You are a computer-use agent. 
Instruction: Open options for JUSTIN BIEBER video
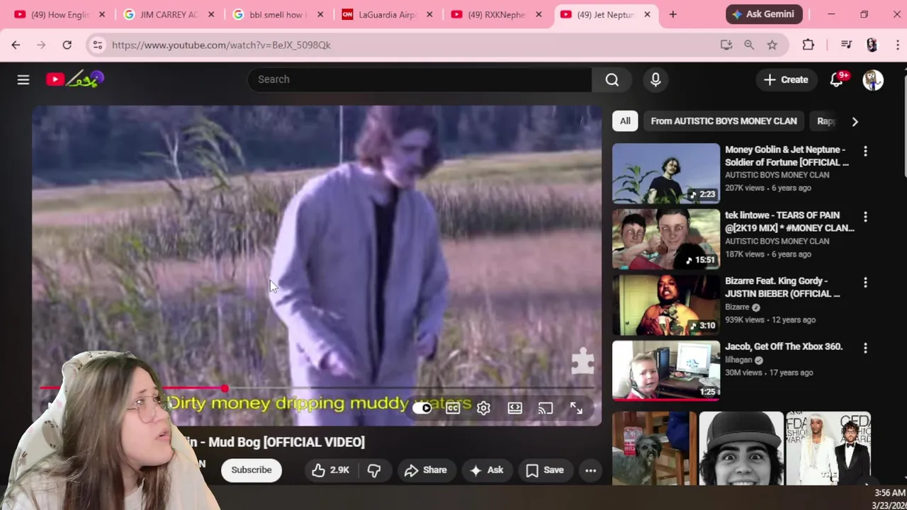point(865,283)
